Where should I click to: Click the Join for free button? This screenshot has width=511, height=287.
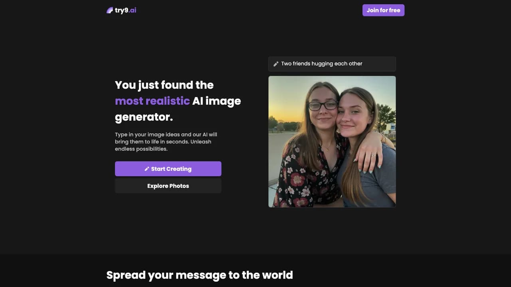click(x=383, y=10)
